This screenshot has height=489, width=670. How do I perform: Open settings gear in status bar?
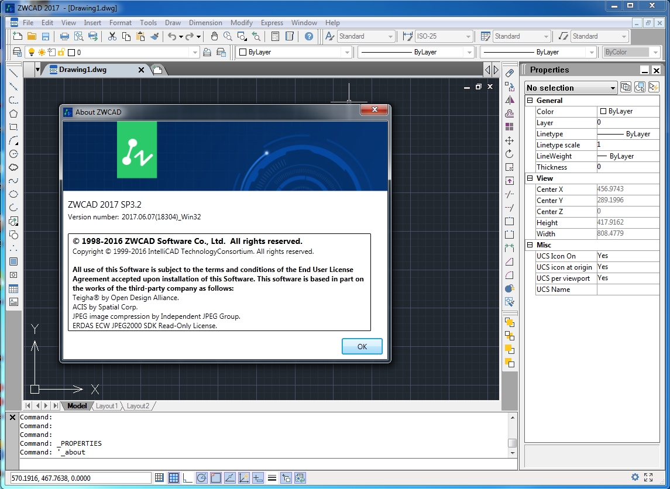(x=635, y=477)
